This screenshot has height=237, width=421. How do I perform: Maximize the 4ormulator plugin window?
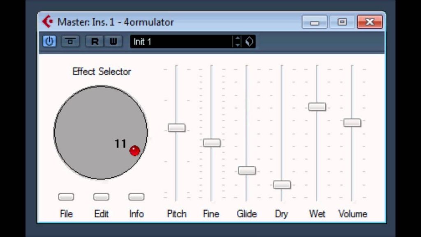pos(342,22)
